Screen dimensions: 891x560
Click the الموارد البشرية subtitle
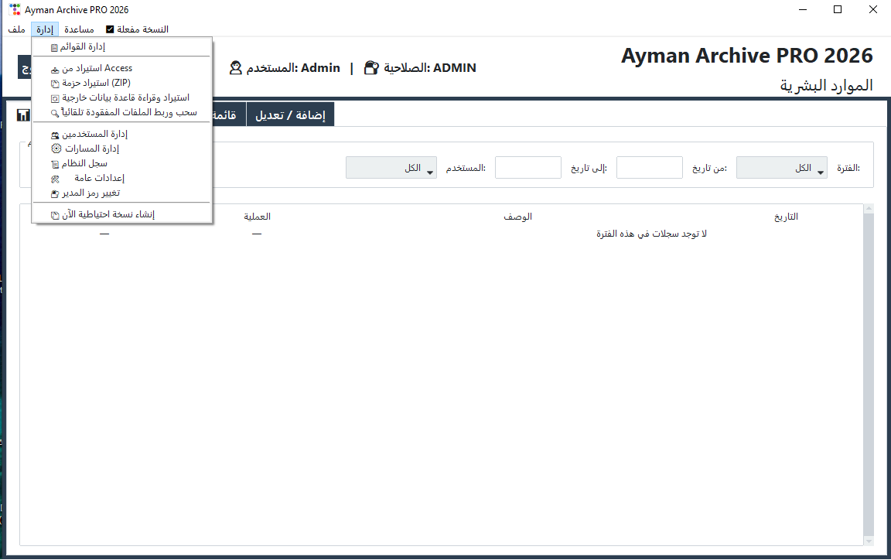tap(826, 85)
